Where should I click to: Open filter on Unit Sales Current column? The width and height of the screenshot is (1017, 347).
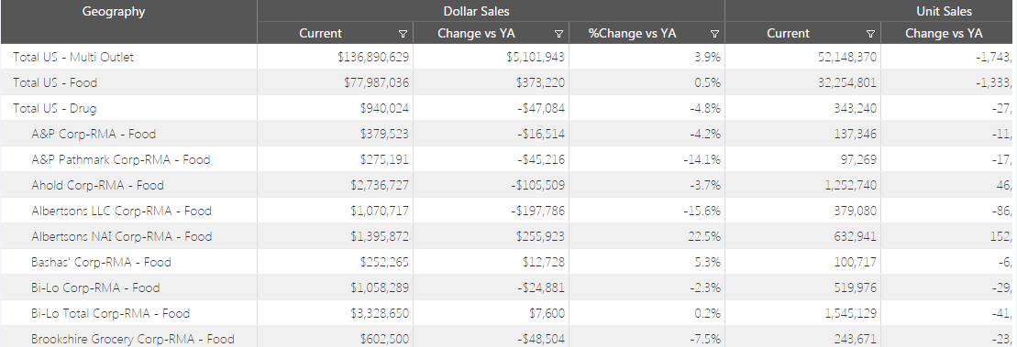870,34
